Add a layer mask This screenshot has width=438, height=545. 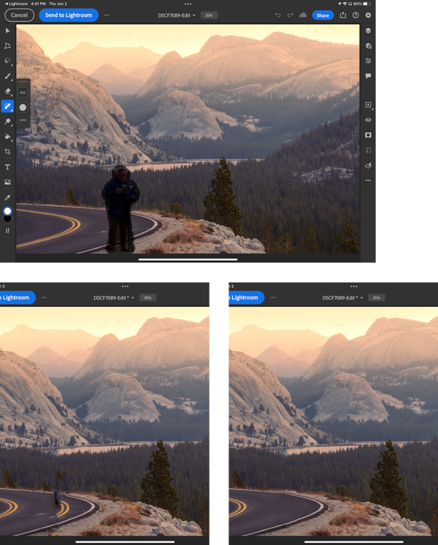coord(368,135)
